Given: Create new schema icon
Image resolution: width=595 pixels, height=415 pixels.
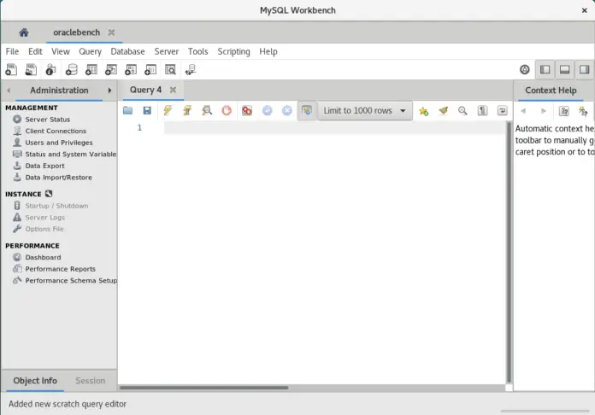Looking at the screenshot, I should click(x=71, y=70).
